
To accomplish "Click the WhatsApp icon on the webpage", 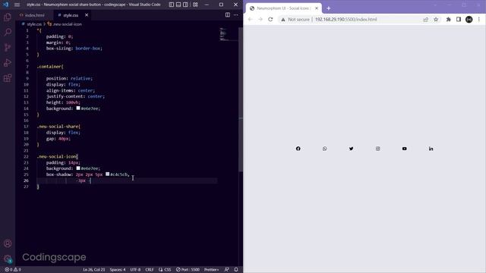I will (324, 149).
